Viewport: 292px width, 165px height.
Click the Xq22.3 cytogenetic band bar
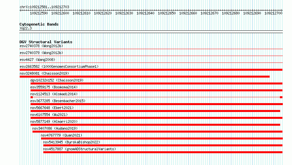pos(151,32)
